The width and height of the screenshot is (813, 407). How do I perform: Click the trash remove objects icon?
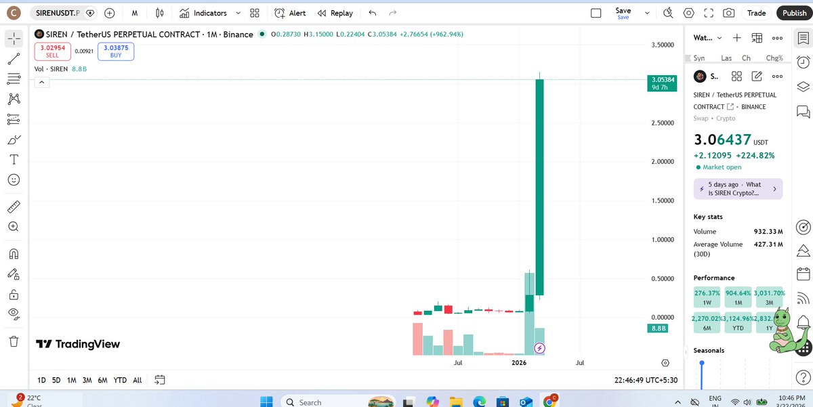14,341
